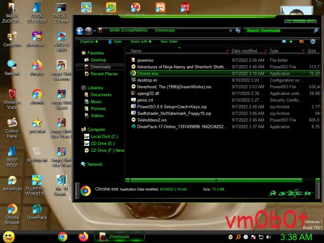The height and width of the screenshot is (243, 324).
Task: Click the horizontal scrollbar in file list
Action: [216, 180]
